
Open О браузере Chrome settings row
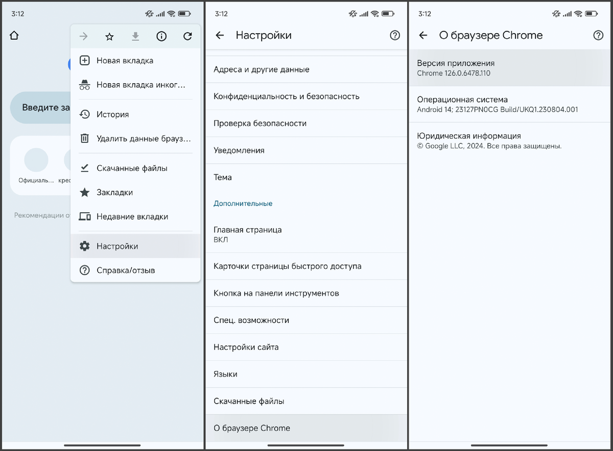[306, 428]
